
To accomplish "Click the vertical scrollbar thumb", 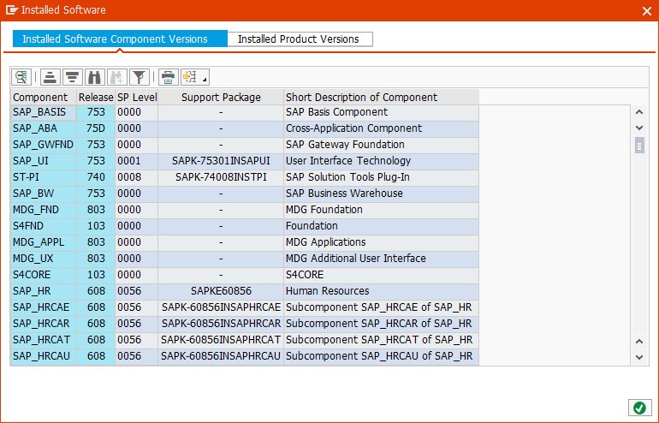I will (x=639, y=146).
